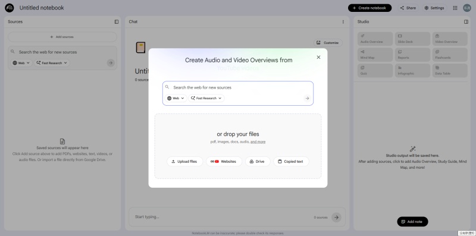
Task: Open the user account avatar
Action: (466, 8)
